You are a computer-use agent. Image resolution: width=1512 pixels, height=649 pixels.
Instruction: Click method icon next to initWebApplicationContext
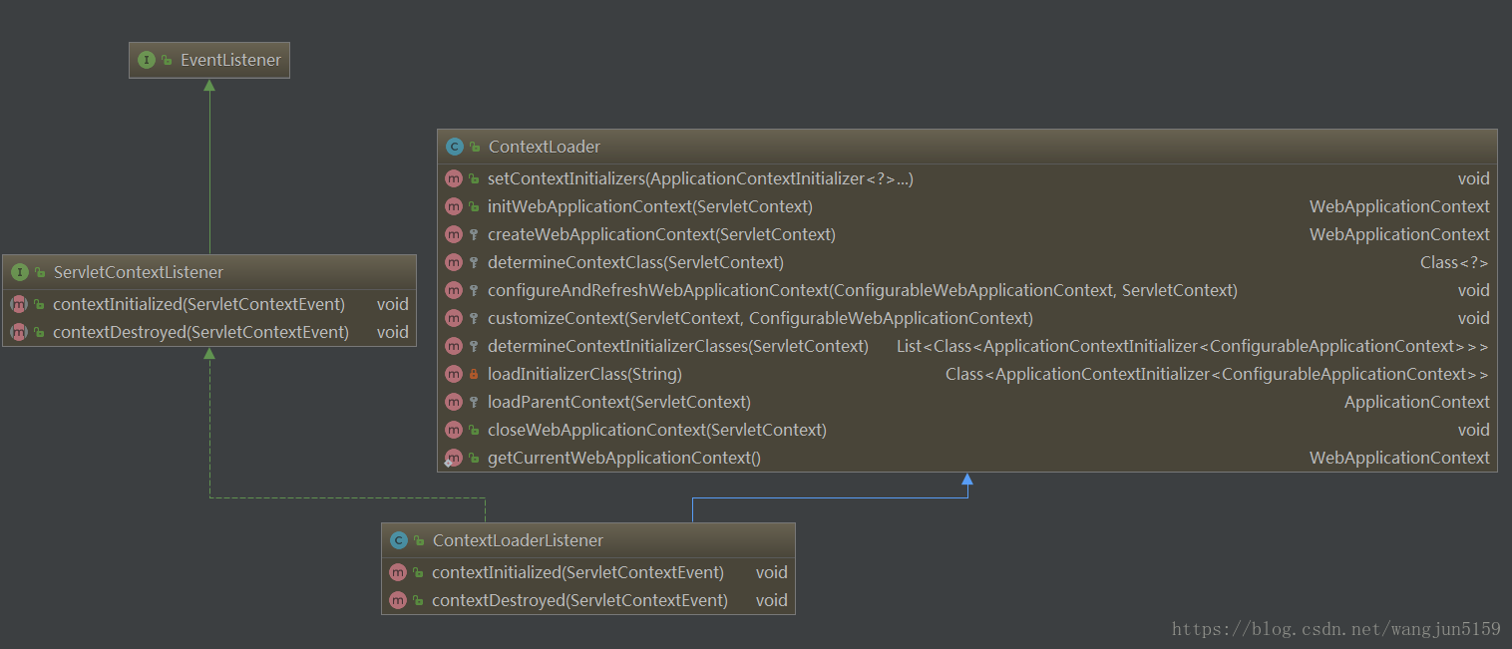point(454,206)
